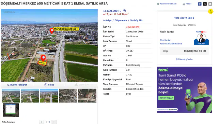The width and height of the screenshot is (218, 124).
Task: View seller's Tüm ilanları link
Action: click(166, 40)
